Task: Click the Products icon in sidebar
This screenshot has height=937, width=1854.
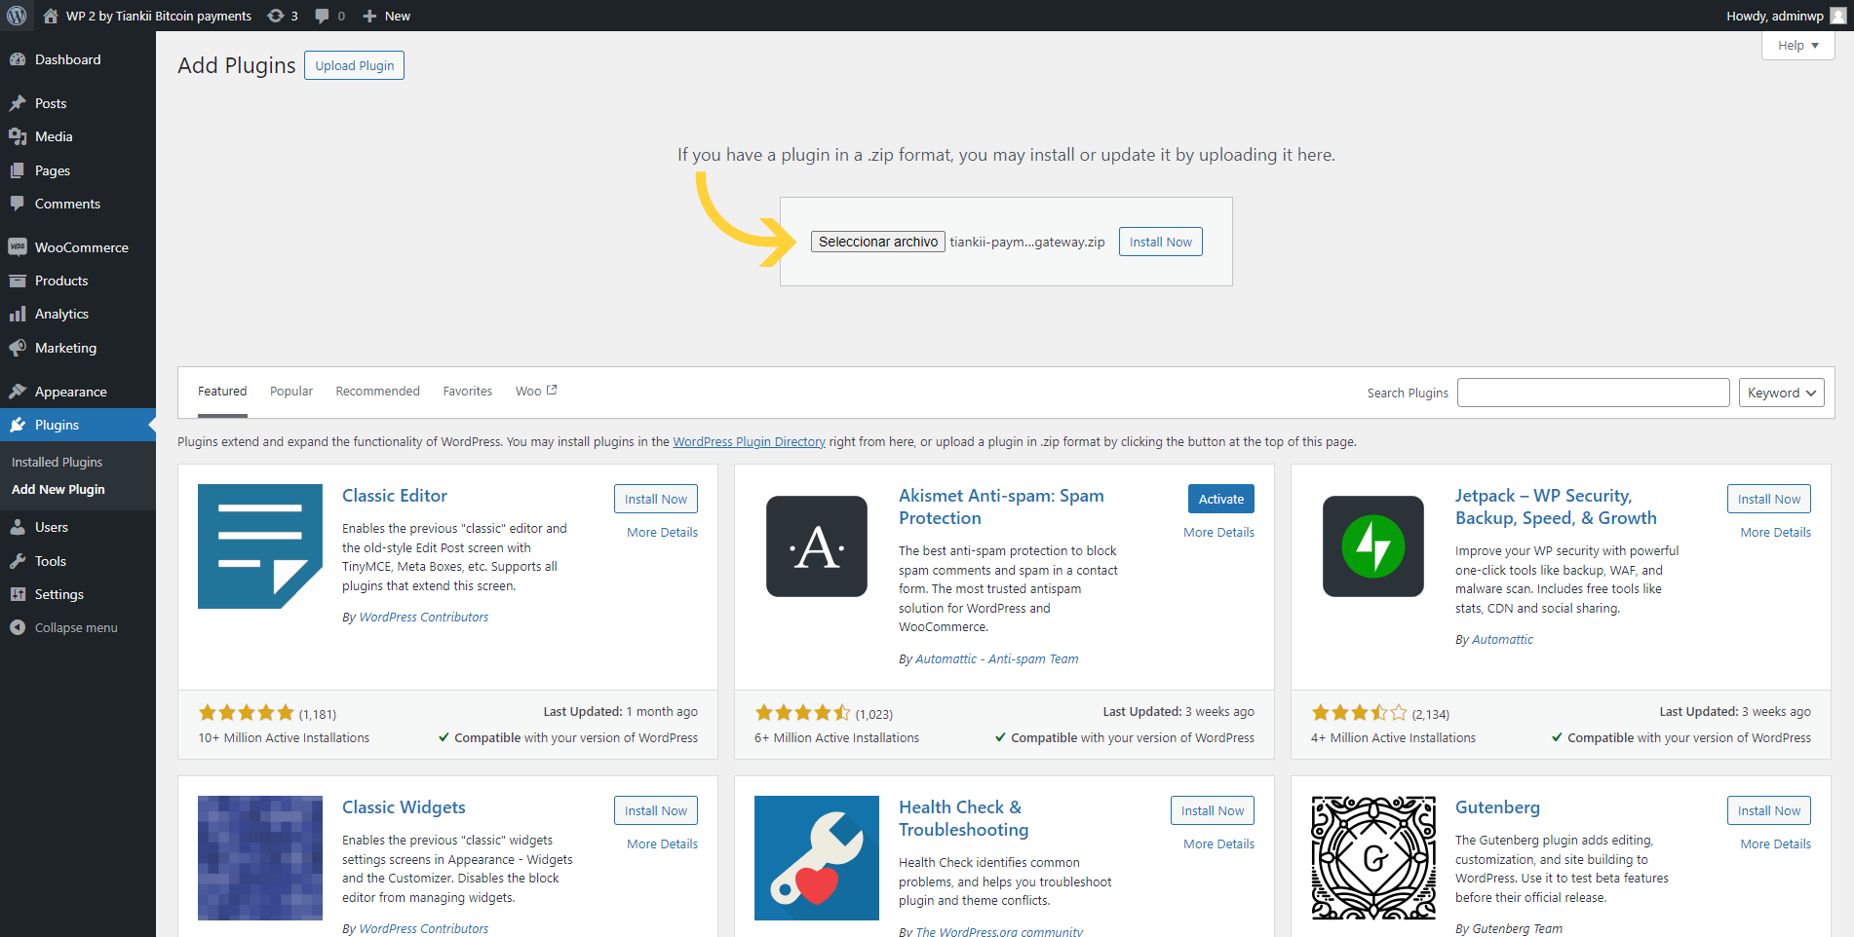Action: tap(18, 281)
